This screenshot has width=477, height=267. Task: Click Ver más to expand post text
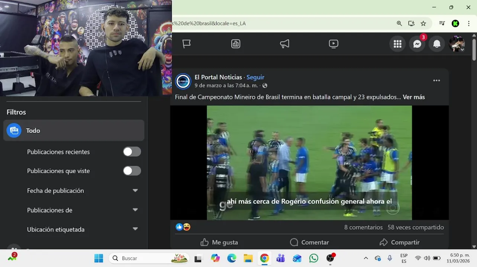point(414,97)
